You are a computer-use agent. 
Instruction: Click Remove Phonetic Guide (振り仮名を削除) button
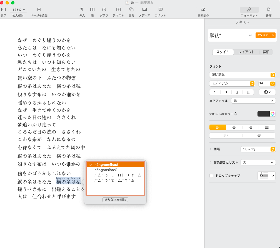[115, 200]
